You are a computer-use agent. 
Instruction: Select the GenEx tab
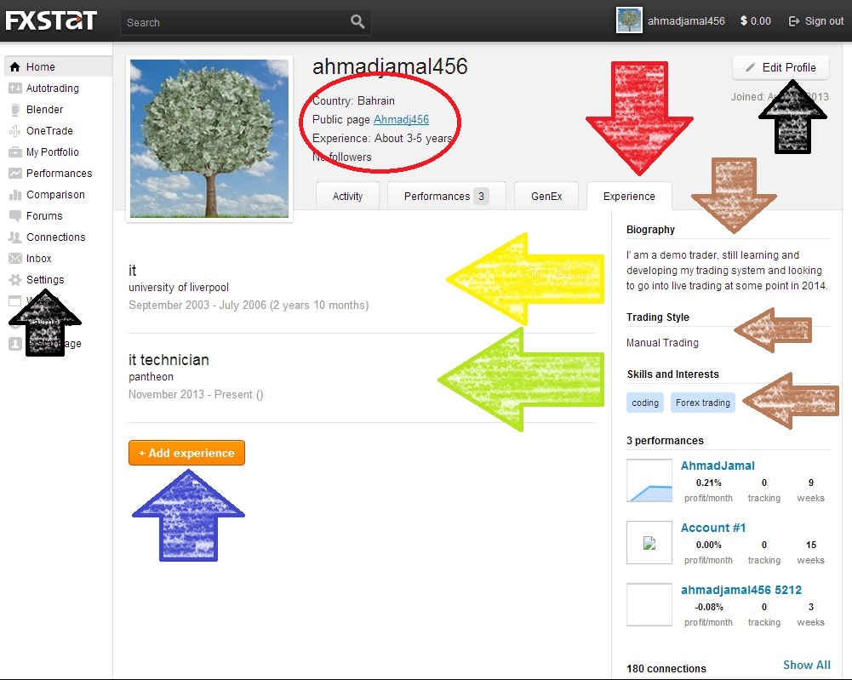click(546, 197)
